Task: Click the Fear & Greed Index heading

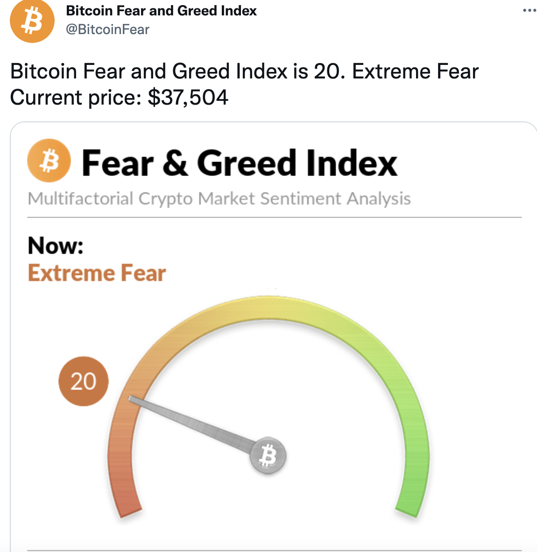Action: (x=239, y=163)
